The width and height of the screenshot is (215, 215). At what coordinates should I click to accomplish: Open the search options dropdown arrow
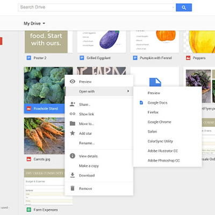[173, 8]
